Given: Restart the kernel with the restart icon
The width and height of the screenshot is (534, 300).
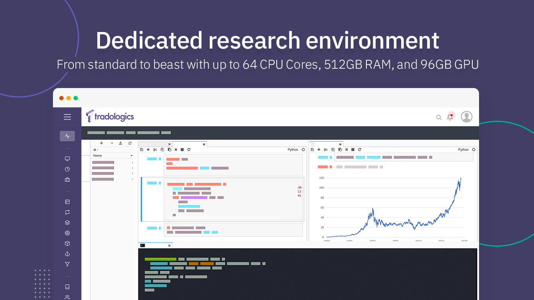Looking at the screenshot, I should tap(189, 150).
